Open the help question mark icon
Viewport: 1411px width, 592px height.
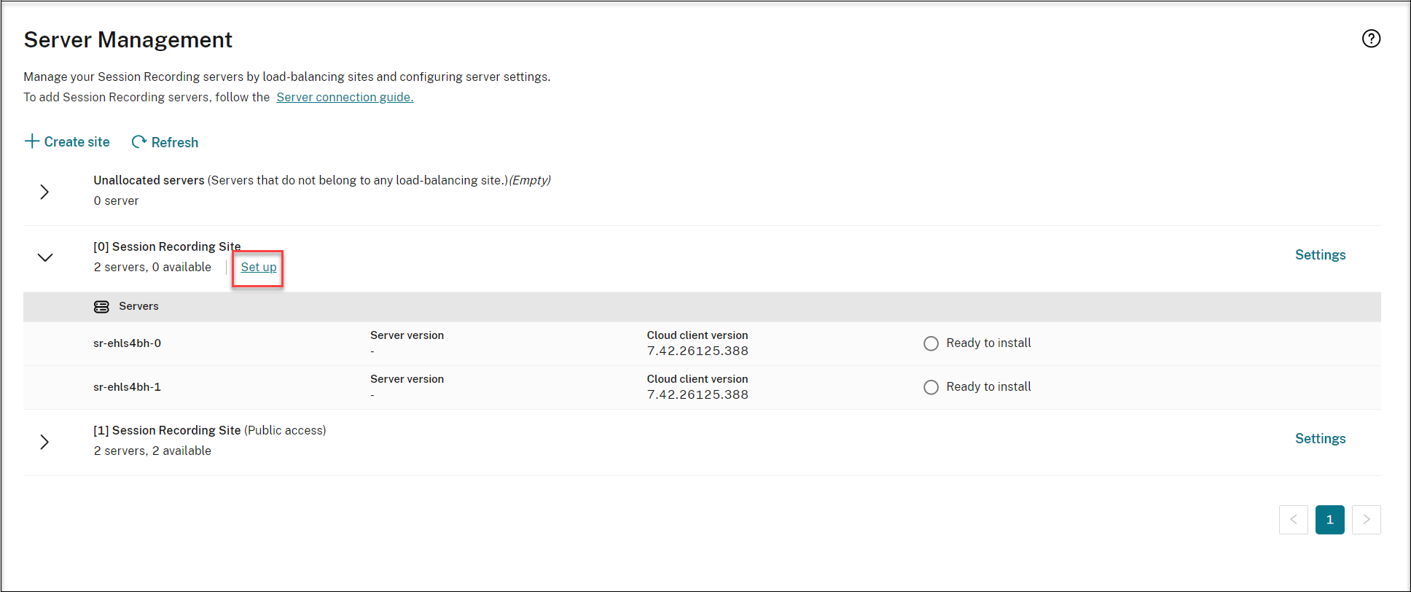pos(1371,39)
